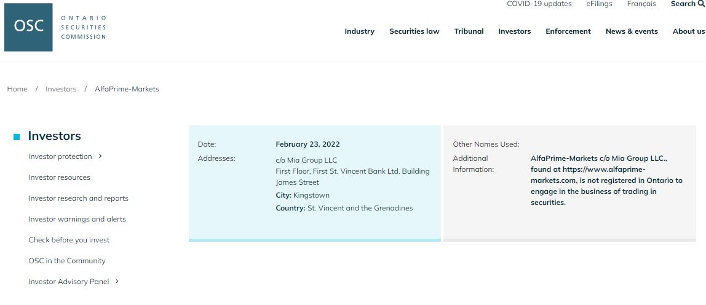This screenshot has height=305, width=706.
Task: Click the Ontario Securities Commission wordmark
Action: (84, 27)
